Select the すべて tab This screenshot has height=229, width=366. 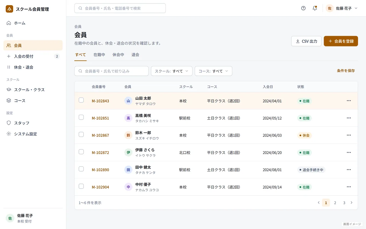[x=80, y=55]
